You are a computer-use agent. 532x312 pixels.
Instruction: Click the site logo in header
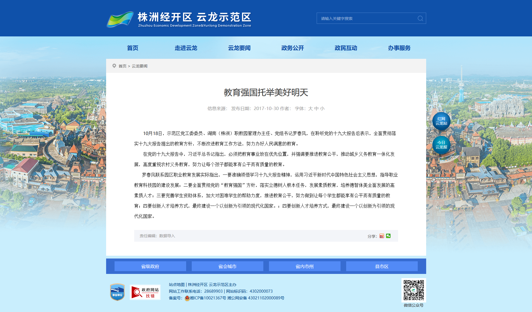(x=179, y=19)
